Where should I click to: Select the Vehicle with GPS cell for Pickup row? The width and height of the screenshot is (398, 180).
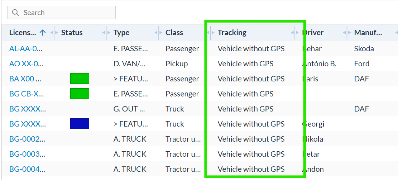pos(245,63)
